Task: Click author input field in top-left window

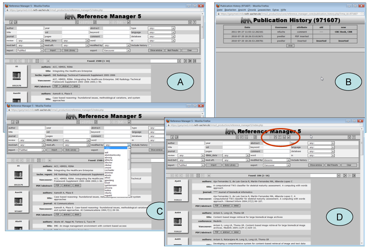Action: coord(30,28)
